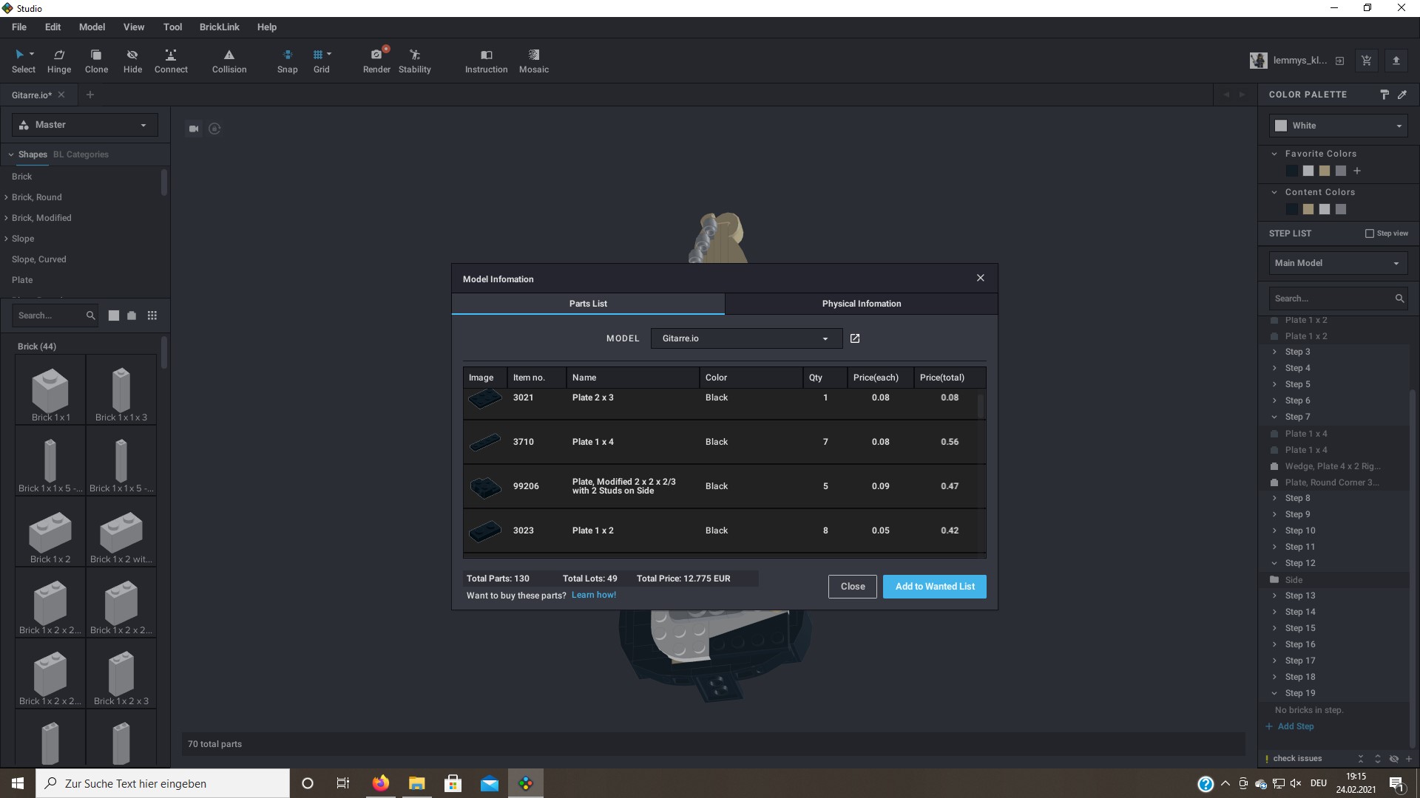The width and height of the screenshot is (1420, 798).
Task: Follow the Learn how! link
Action: (x=593, y=596)
